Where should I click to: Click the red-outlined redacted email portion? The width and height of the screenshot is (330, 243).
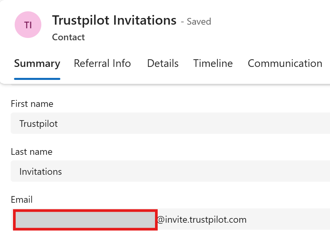[x=85, y=220]
